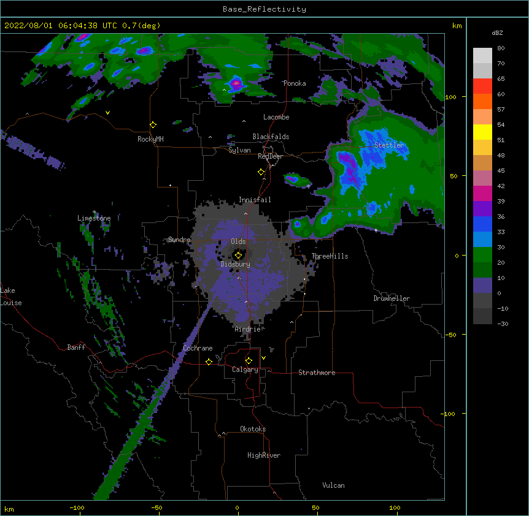
Task: Select the Sundre town label
Action: click(x=179, y=240)
